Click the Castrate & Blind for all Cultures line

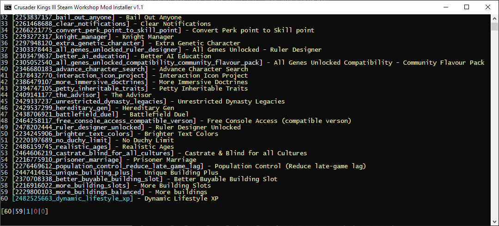click(159, 153)
